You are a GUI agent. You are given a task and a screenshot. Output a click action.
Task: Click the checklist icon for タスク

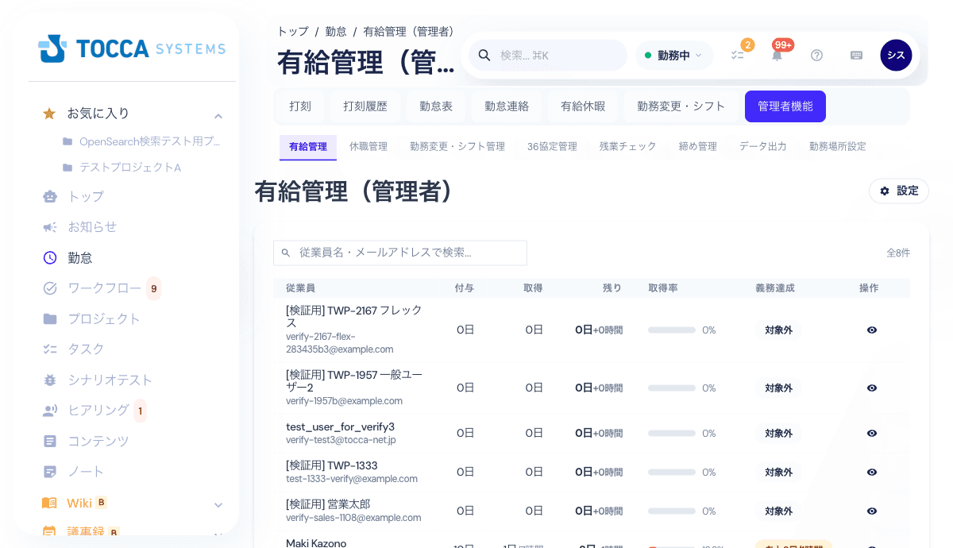[x=50, y=349]
